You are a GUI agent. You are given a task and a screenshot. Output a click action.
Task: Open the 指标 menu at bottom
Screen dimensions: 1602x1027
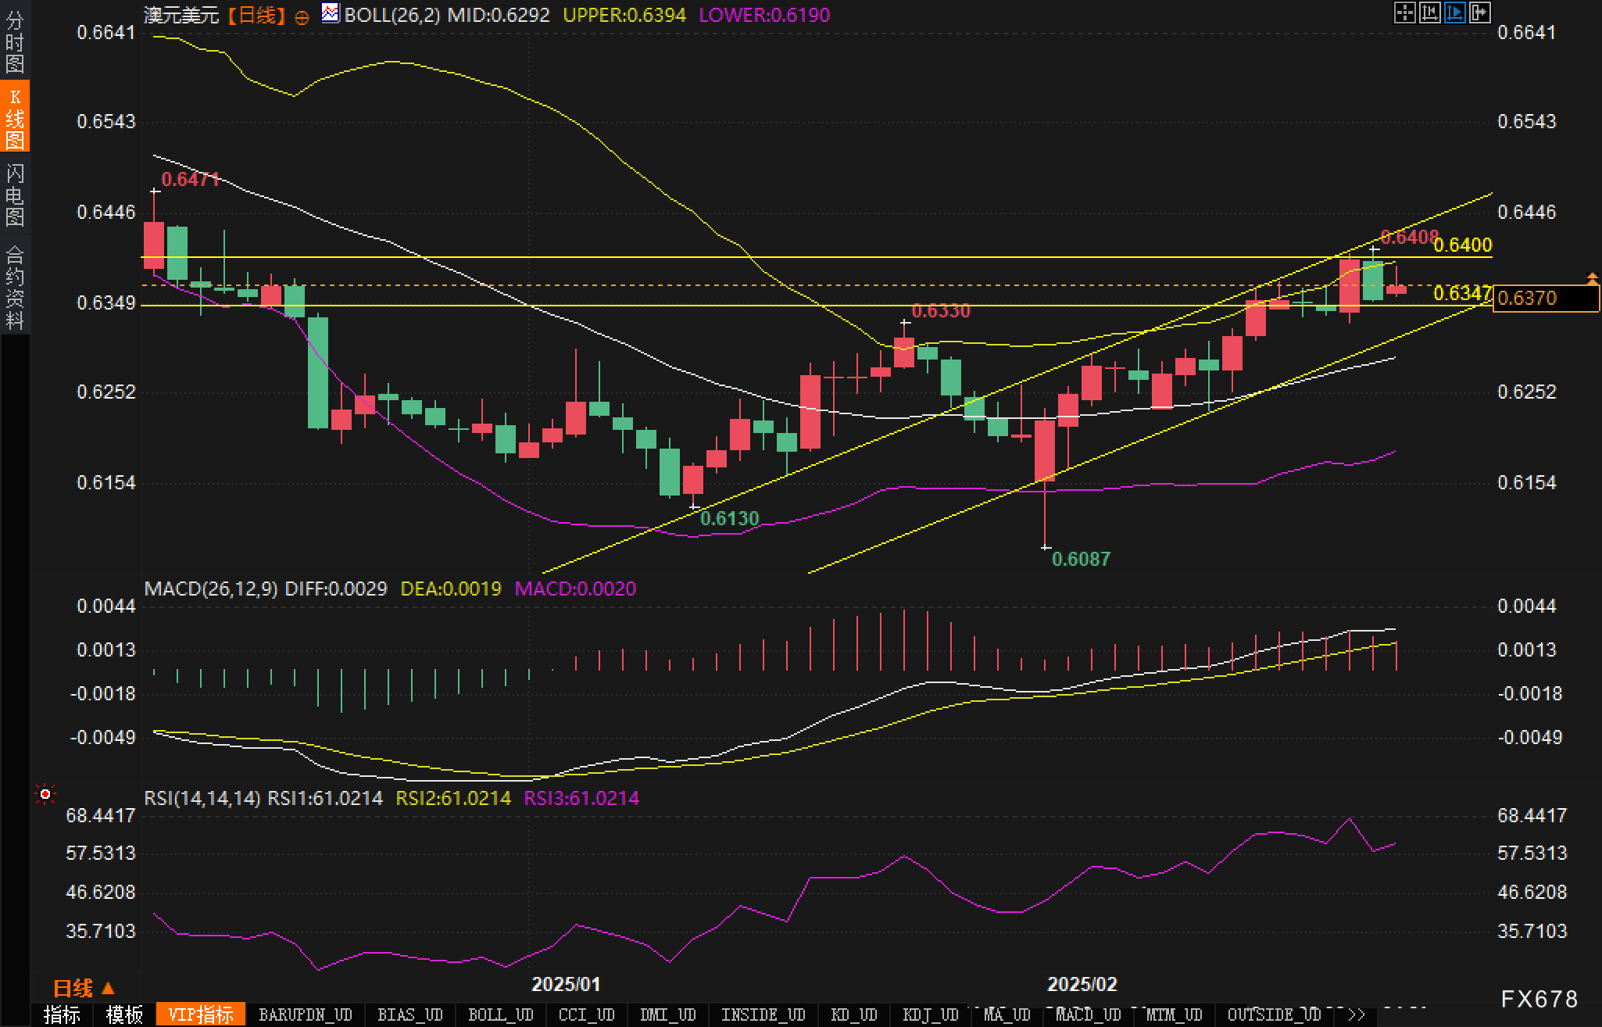click(x=62, y=1014)
